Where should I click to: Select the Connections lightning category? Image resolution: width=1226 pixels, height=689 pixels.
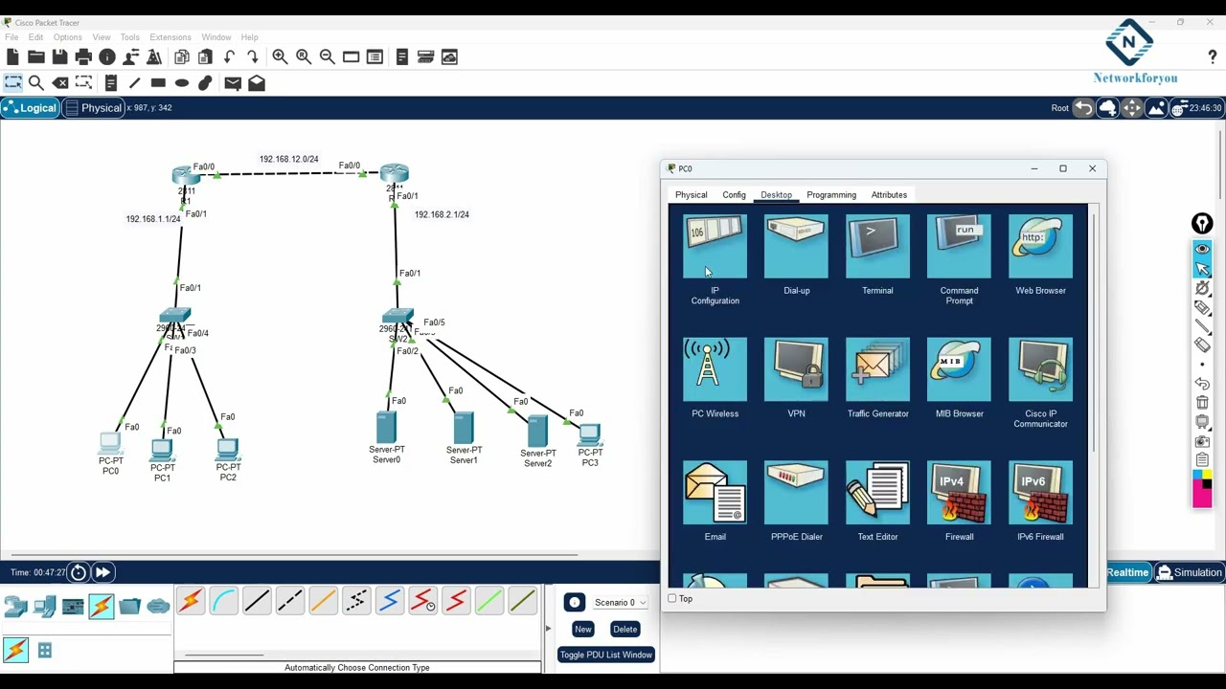point(101,606)
